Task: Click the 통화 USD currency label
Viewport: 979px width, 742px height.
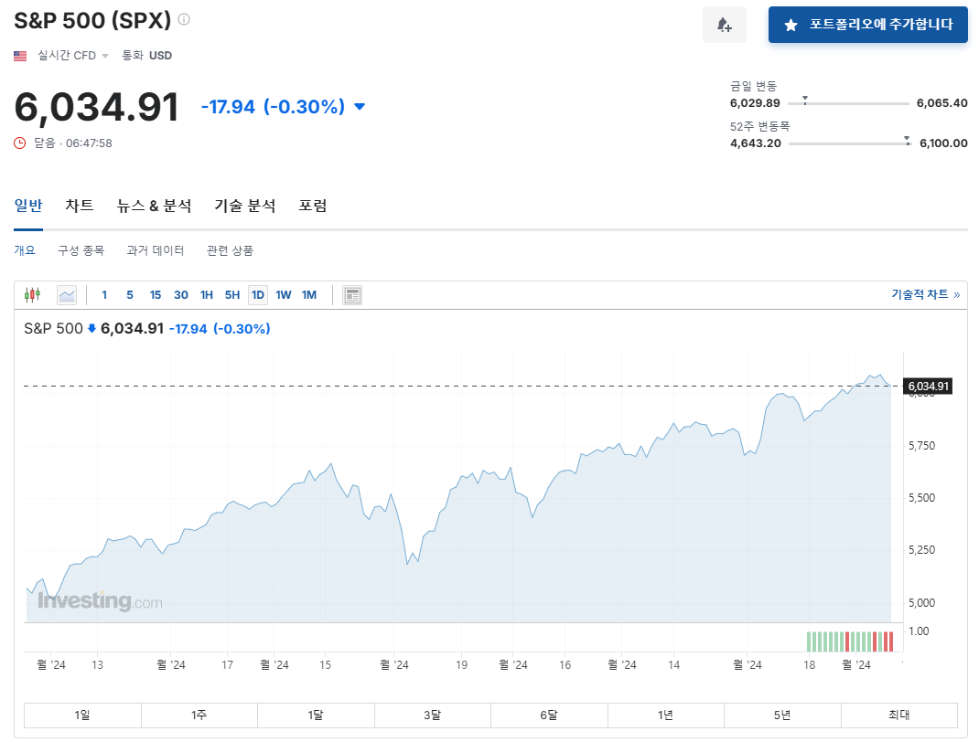Action: pyautogui.click(x=146, y=56)
